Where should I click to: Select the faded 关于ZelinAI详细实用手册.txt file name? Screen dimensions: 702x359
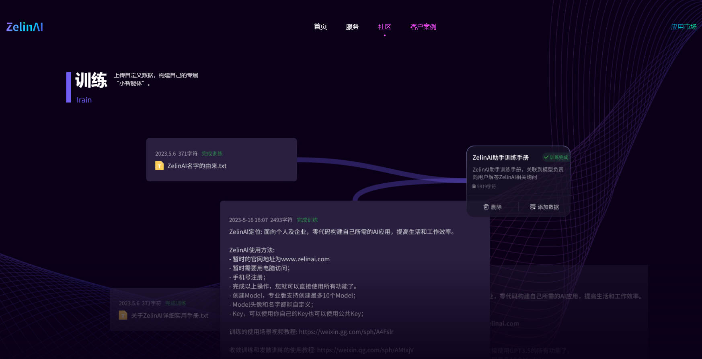pos(170,316)
